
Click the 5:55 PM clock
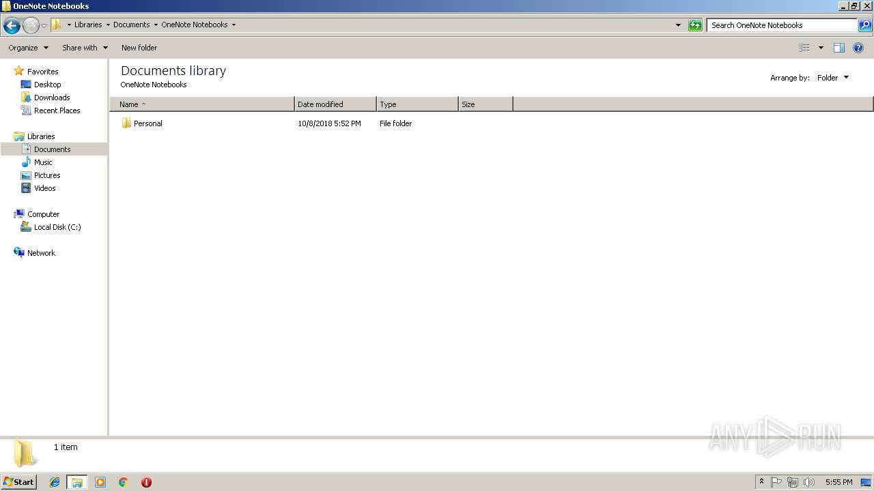click(x=838, y=482)
